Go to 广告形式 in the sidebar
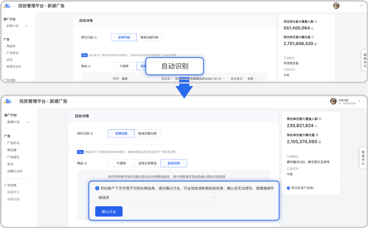The width and height of the screenshot is (368, 228). (13, 143)
